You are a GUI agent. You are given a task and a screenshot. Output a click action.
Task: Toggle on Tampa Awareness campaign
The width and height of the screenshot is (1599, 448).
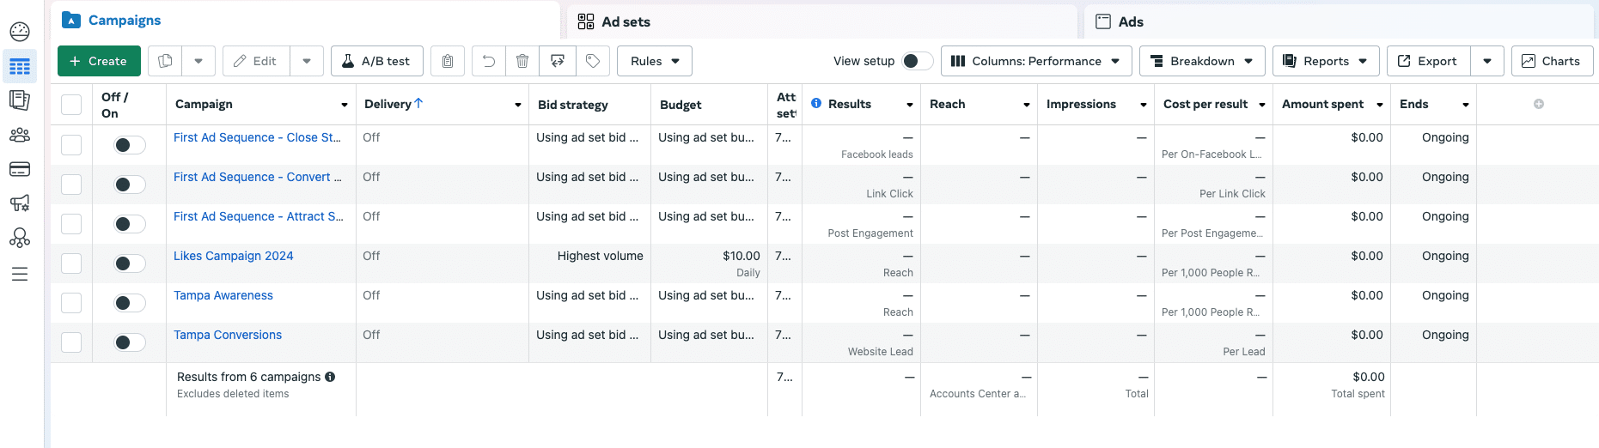click(x=130, y=303)
